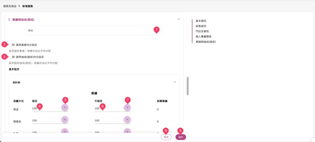Click the 設計師 panel title
Viewport: 315px width, 142px height.
[x=16, y=82]
